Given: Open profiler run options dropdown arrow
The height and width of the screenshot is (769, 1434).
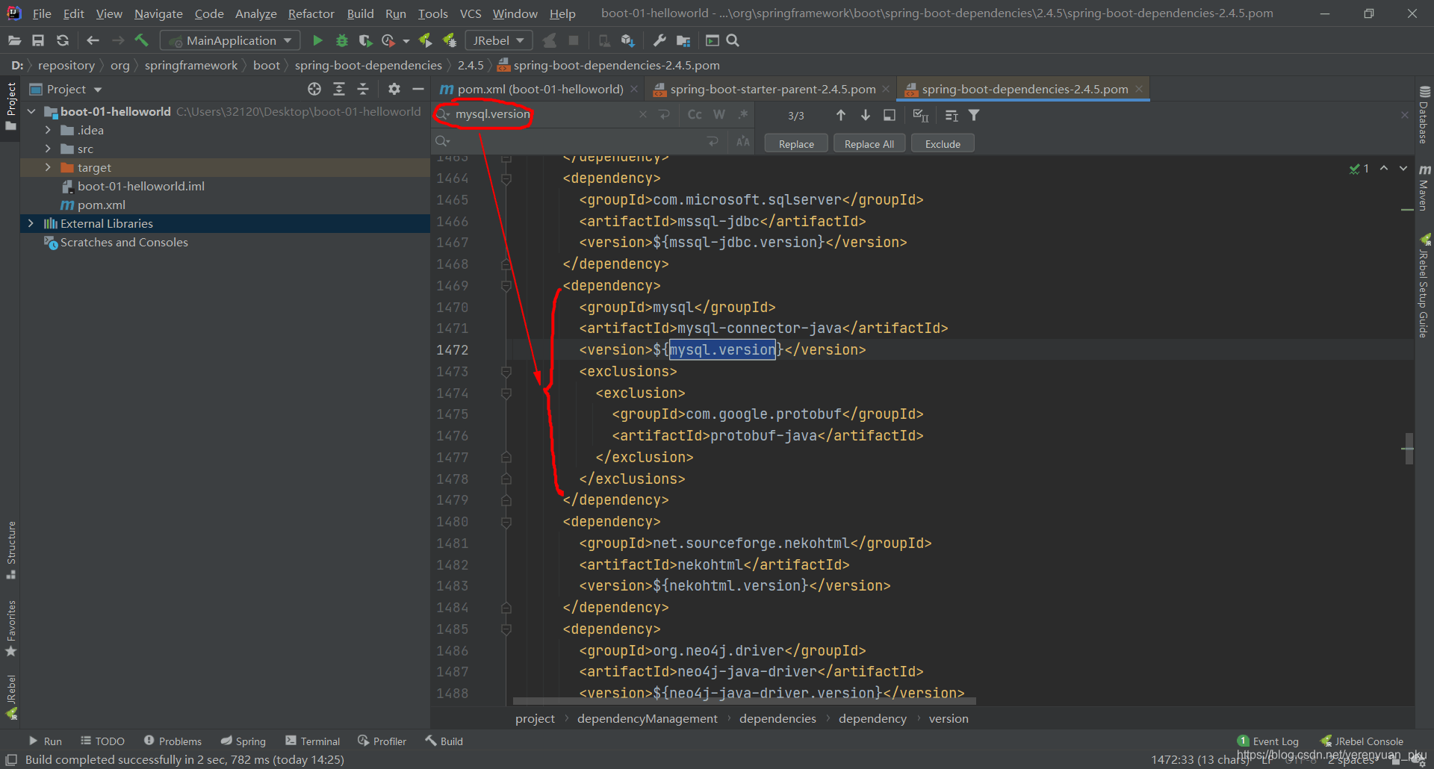Looking at the screenshot, I should pyautogui.click(x=406, y=41).
